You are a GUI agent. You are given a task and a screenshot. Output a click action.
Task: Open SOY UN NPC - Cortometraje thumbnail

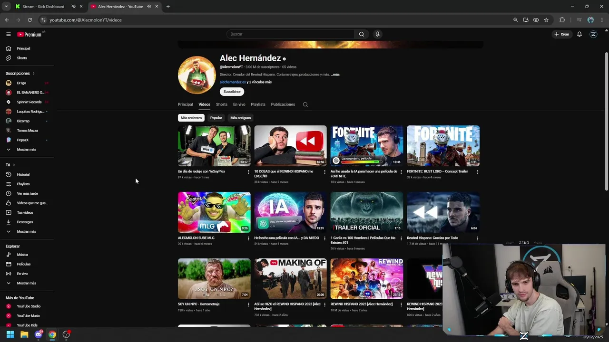tap(214, 278)
